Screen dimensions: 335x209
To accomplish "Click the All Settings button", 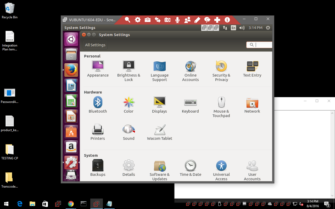I will 95,45.
